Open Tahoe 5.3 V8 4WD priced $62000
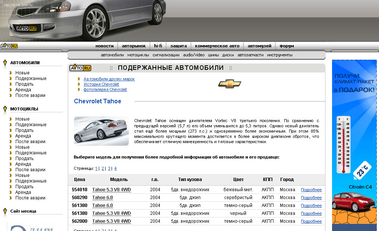Screen dimensions: 379x231 click(x=112, y=221)
